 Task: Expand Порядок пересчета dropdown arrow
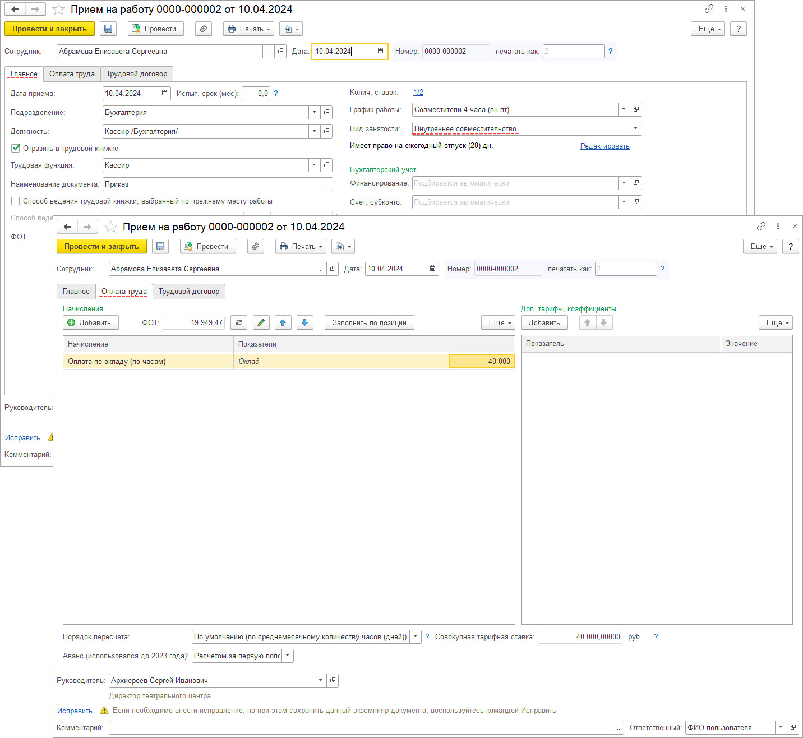[415, 636]
